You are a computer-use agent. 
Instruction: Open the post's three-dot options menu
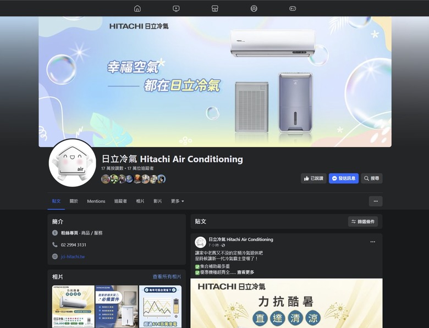(373, 242)
